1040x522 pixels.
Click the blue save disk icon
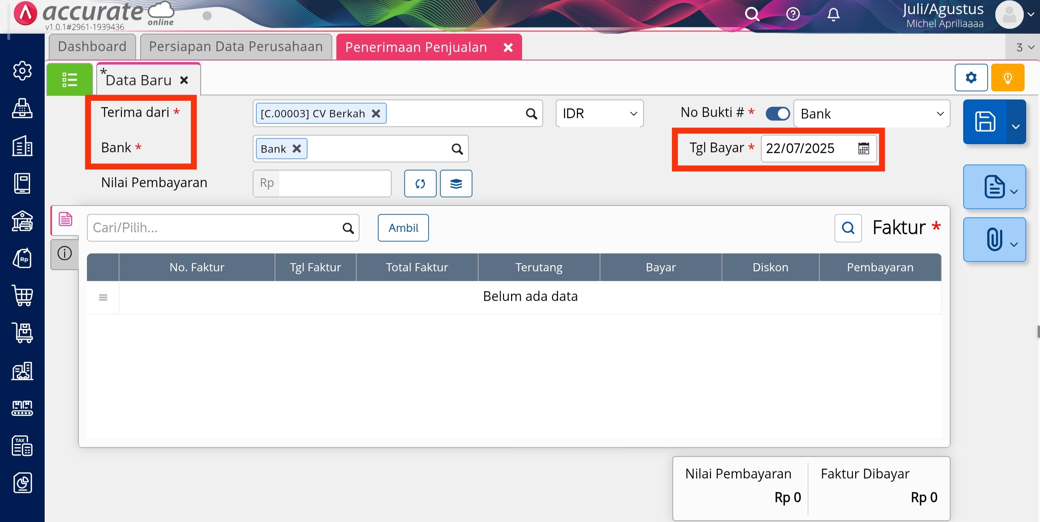pyautogui.click(x=985, y=121)
